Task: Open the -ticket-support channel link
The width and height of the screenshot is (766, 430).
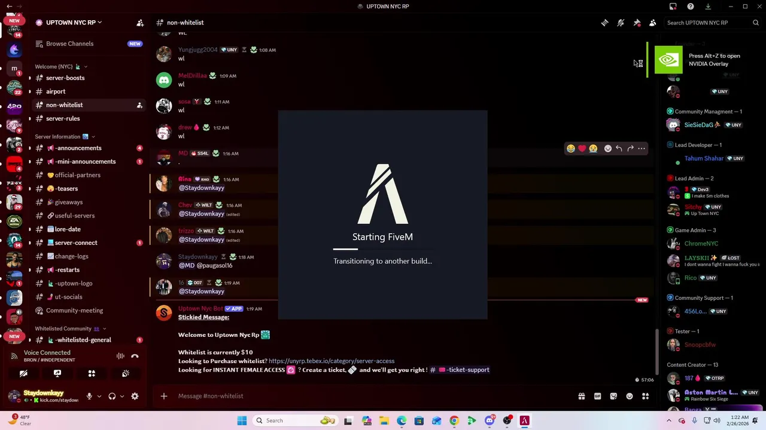Action: [460, 370]
